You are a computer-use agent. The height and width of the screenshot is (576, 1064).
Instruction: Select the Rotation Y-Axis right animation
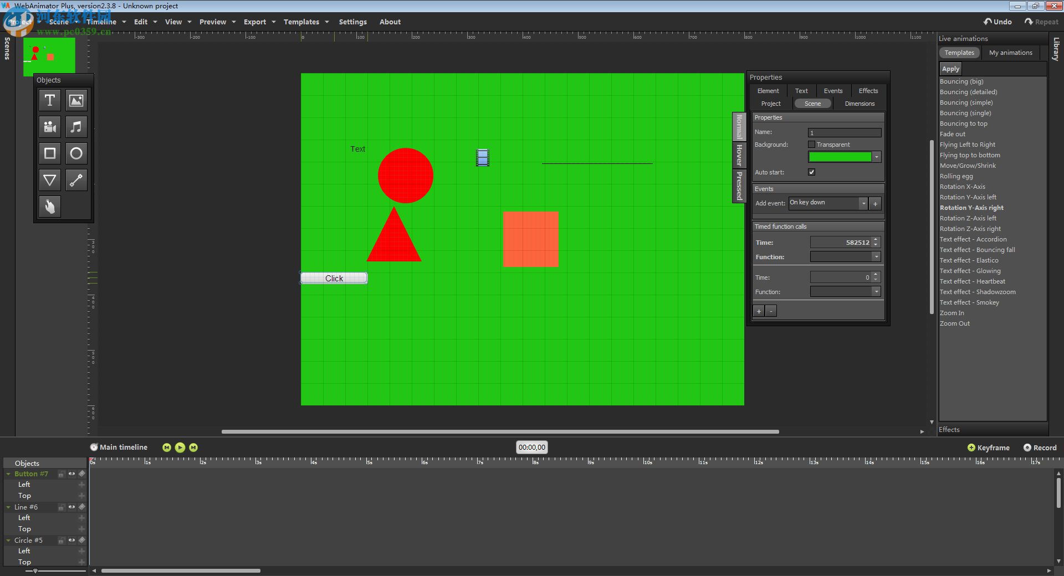(971, 207)
